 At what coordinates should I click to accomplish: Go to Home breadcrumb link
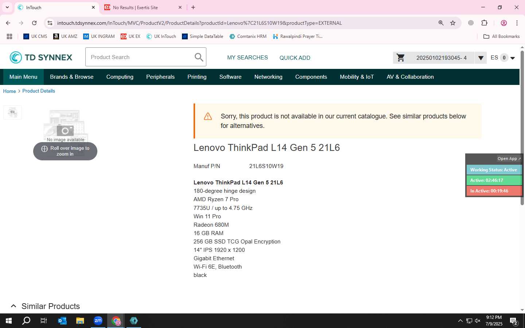tap(9, 91)
